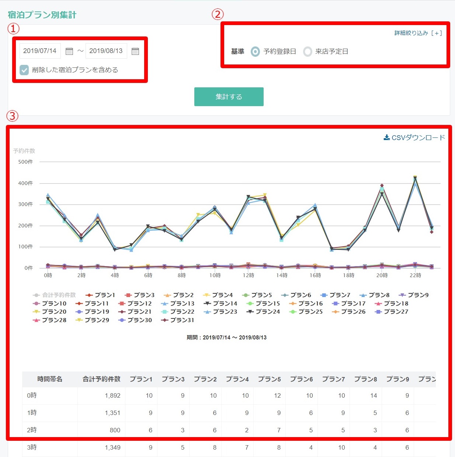Toggle プラン4 series in chart legend
This screenshot has width=455, height=457.
click(x=218, y=295)
